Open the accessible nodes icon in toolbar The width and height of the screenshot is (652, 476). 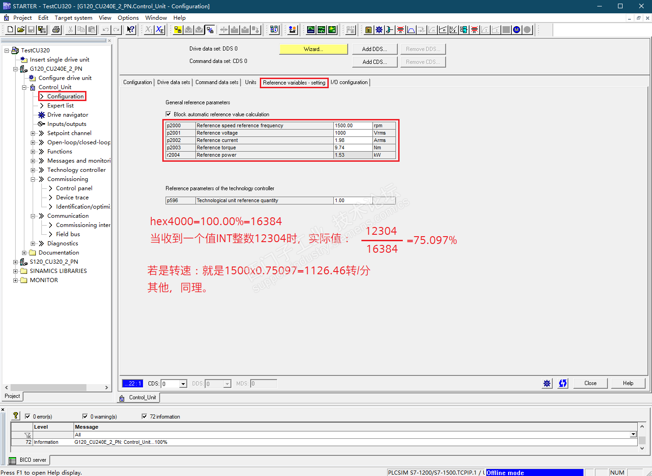274,30
